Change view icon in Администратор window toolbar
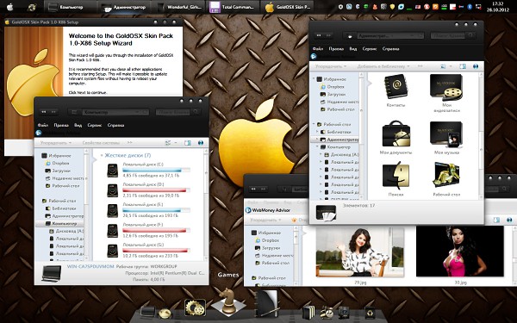 (443, 66)
